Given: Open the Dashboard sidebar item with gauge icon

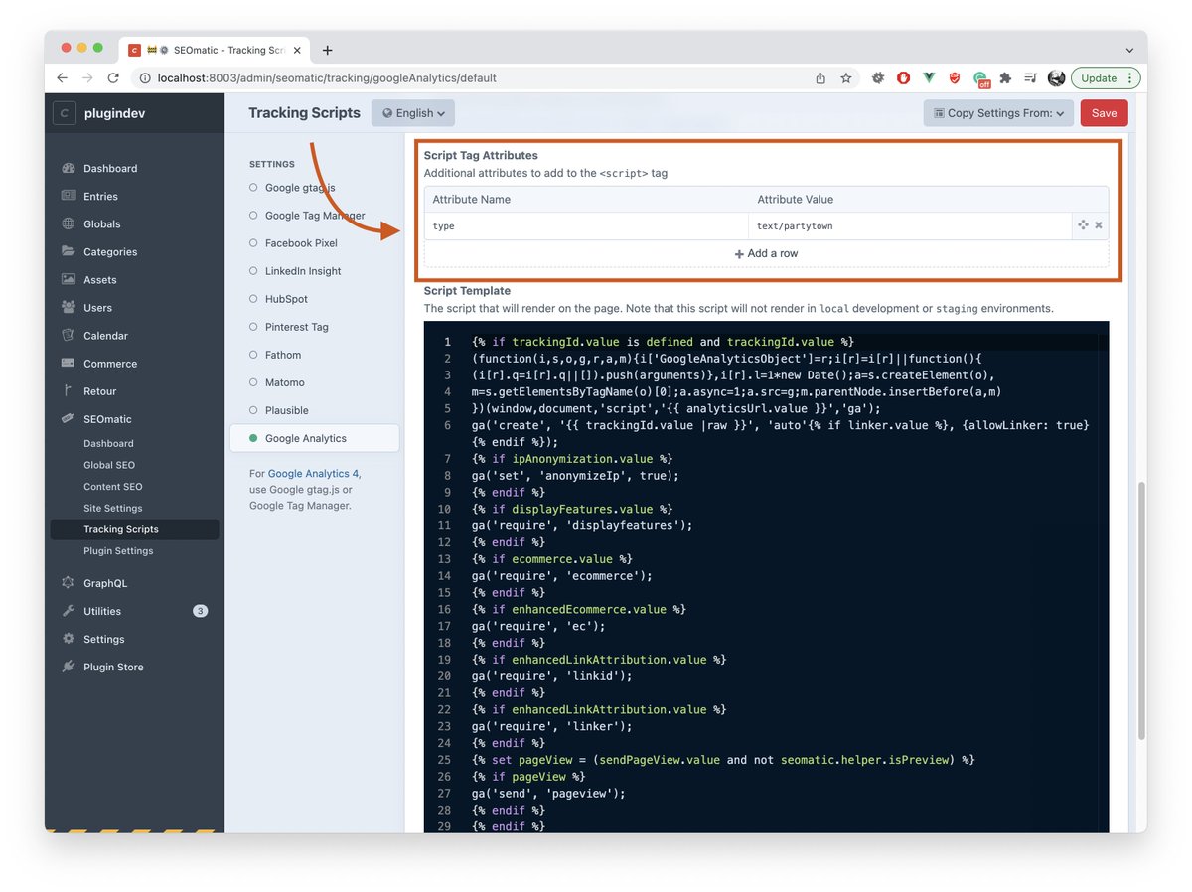Looking at the screenshot, I should tap(110, 168).
